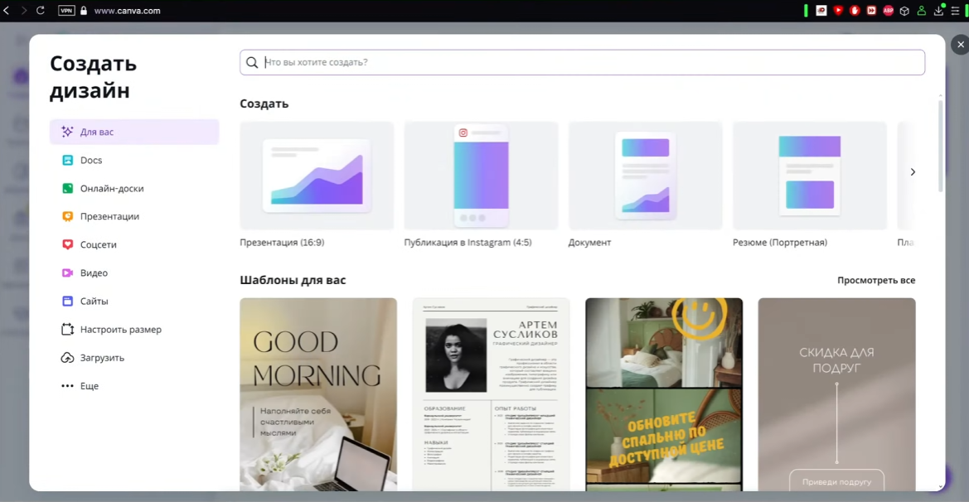The height and width of the screenshot is (502, 969).
Task: Click the ABP adblock extension icon
Action: point(888,11)
